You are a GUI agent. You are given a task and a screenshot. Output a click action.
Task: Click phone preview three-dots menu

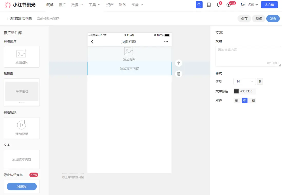(166, 42)
